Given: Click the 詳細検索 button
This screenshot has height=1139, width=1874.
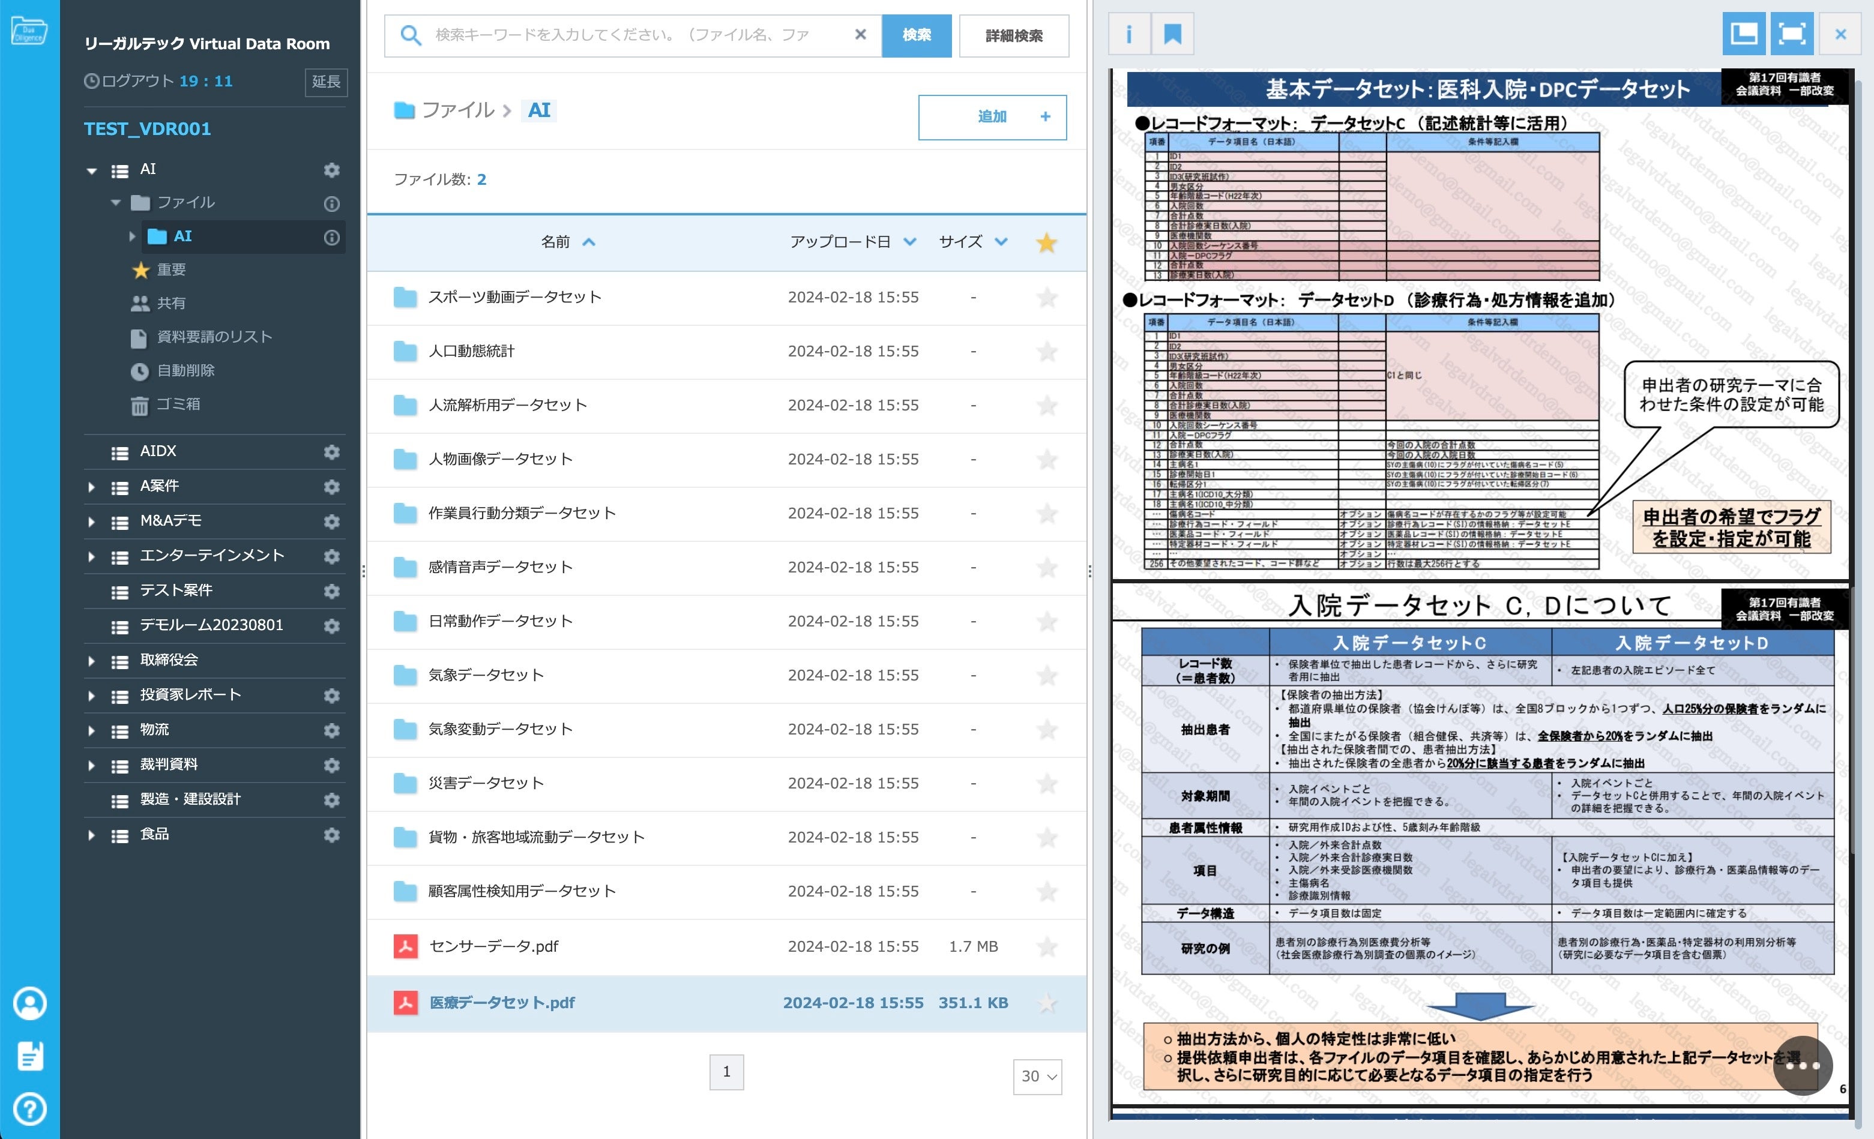Looking at the screenshot, I should coord(1013,36).
